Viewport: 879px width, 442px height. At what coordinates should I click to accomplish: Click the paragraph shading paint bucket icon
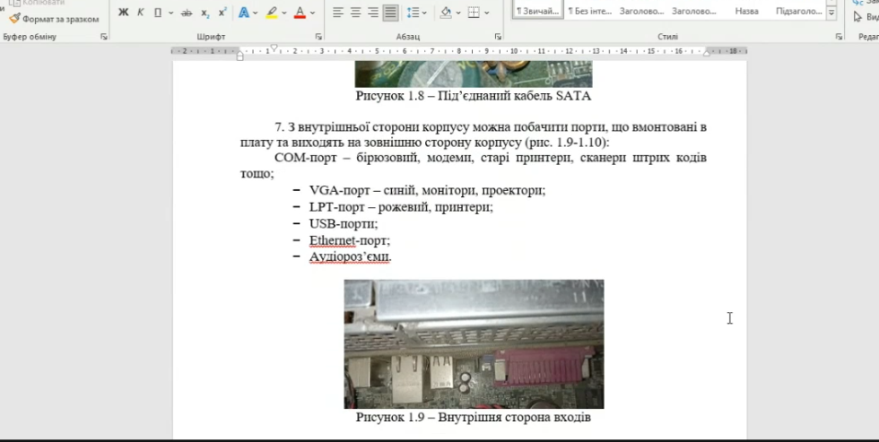(x=446, y=13)
